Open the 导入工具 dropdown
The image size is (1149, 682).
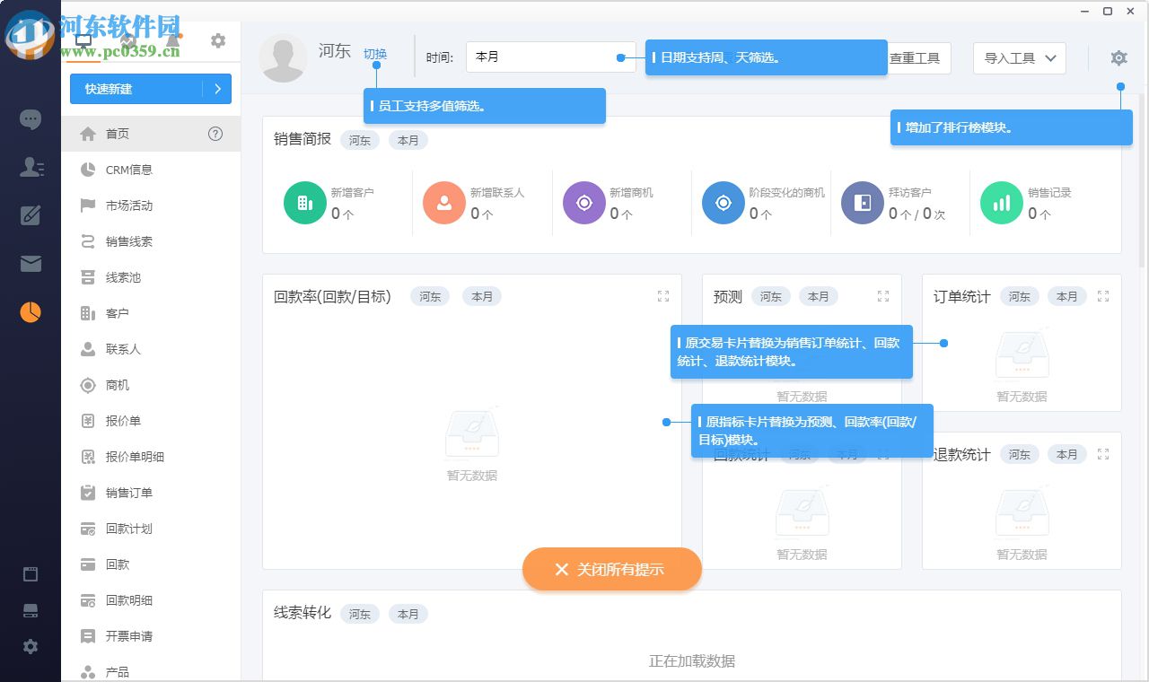1019,57
